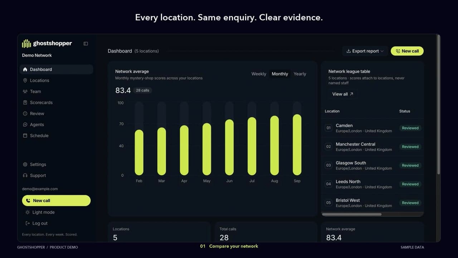Click the Team people icon

coord(25,92)
